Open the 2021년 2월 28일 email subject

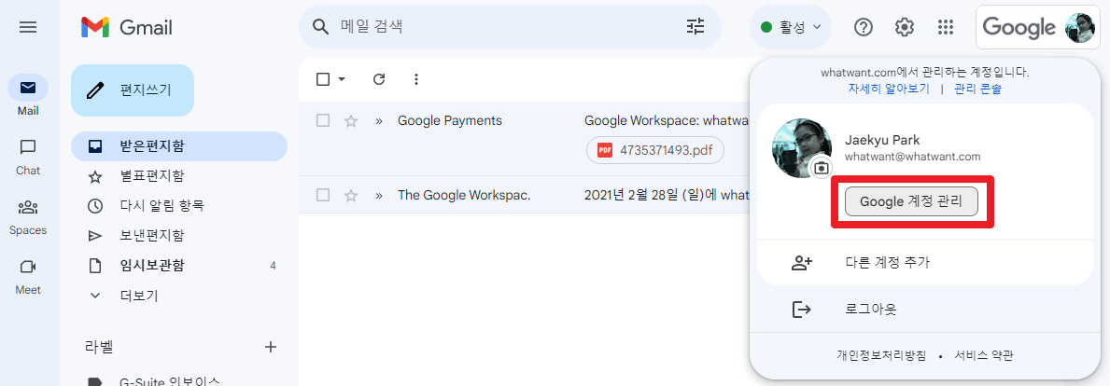point(667,195)
